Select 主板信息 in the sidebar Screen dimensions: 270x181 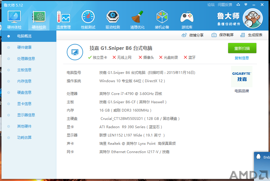(29, 70)
